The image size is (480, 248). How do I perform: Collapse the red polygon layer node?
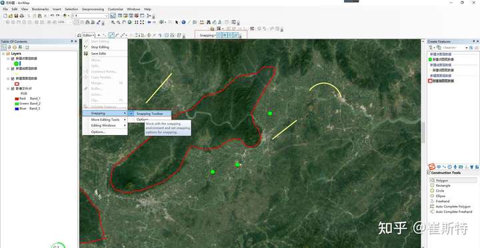(x=8, y=78)
